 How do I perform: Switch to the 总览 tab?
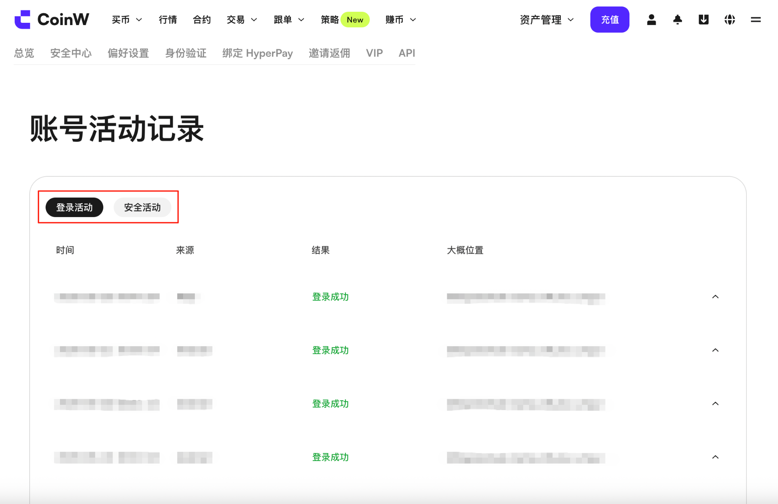point(24,53)
